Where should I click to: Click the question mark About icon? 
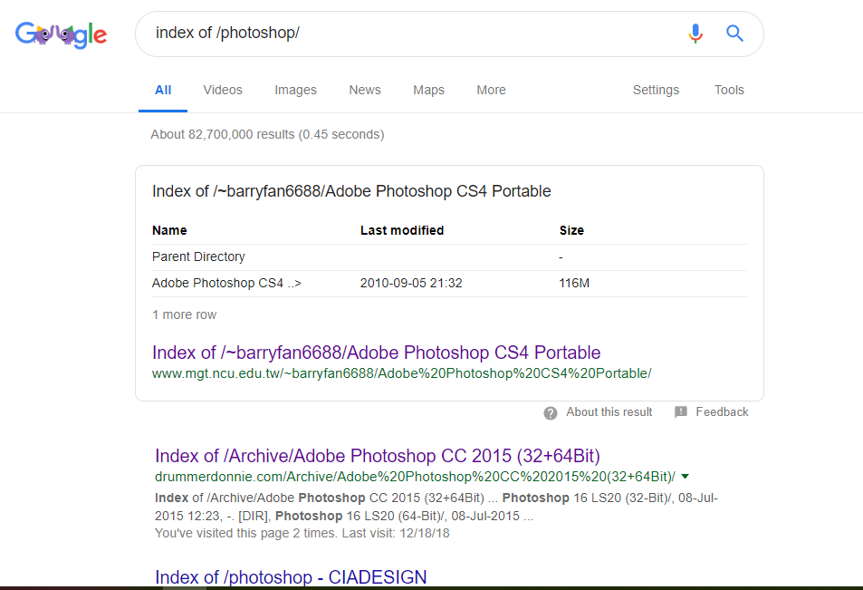click(x=551, y=412)
